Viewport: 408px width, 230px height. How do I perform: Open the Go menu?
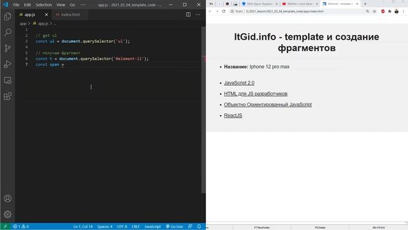(x=72, y=4)
